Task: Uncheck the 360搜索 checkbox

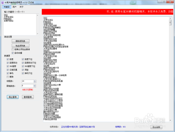Action: [x=8, y=66]
